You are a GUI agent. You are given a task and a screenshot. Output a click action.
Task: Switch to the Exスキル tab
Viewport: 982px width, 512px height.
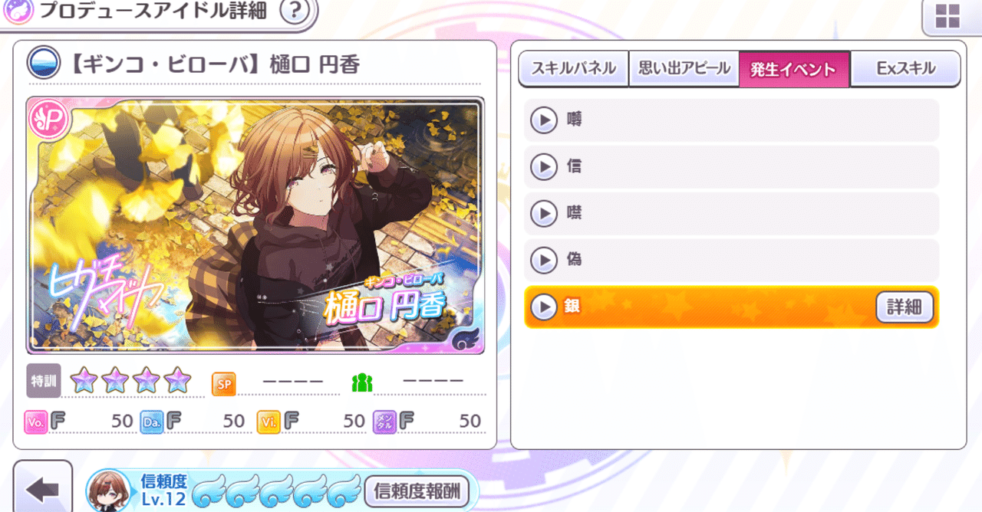(x=905, y=69)
